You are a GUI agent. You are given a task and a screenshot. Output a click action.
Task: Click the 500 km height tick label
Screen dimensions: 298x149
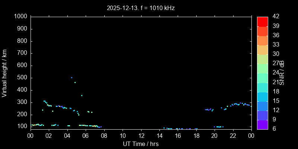pyautogui.click(x=22, y=78)
